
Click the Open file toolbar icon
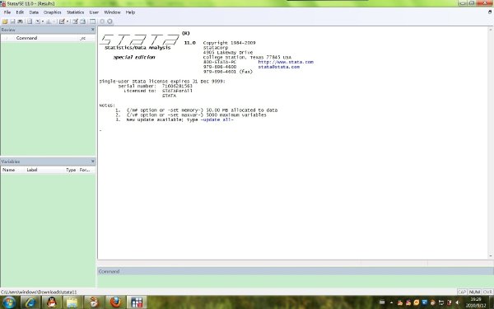click(x=5, y=21)
